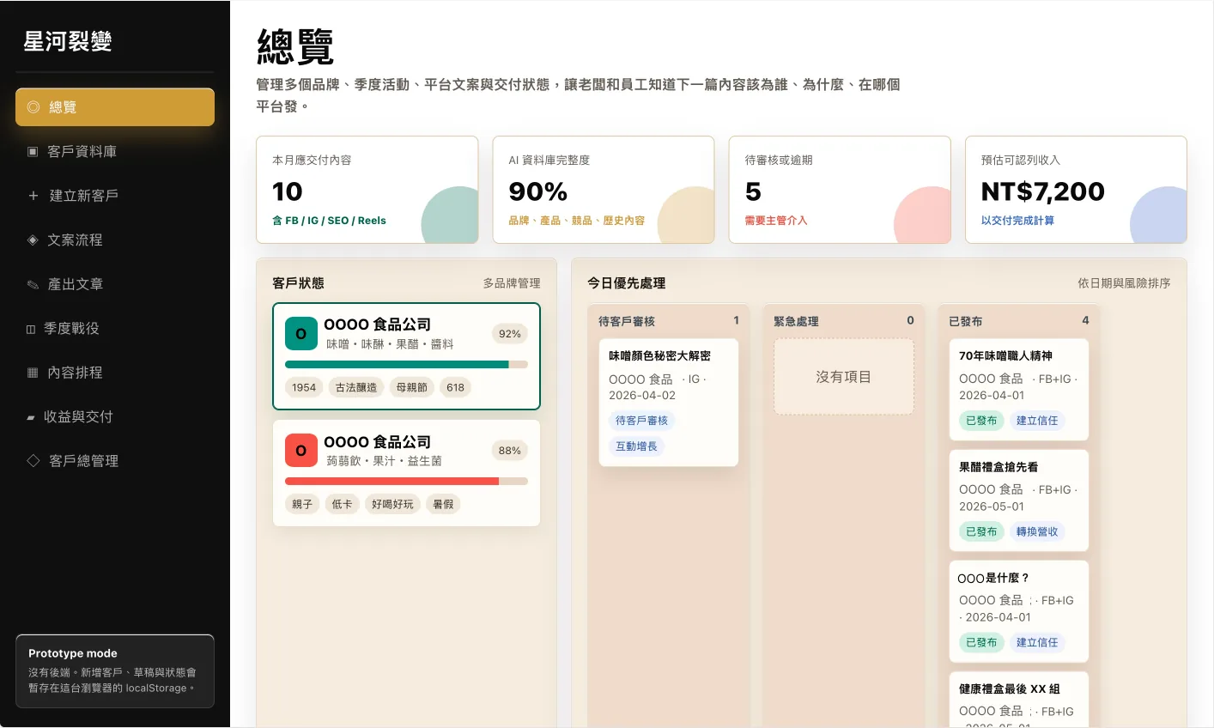Click the 健康禮盒最後 XX 組 card title
1214x728 pixels.
click(x=1010, y=689)
